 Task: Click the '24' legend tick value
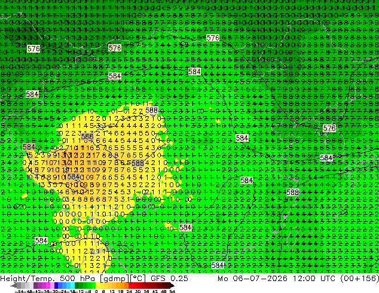click(129, 292)
